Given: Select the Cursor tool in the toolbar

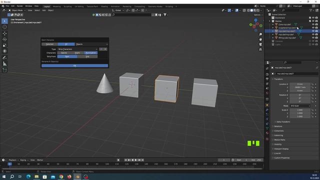Looking at the screenshot, I should point(4,27).
